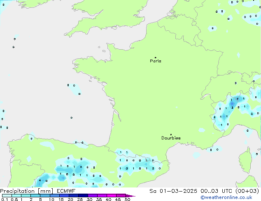261x201 pixels.
Task: Pick the 2–5 mm legend swatch
Action: coord(35,196)
